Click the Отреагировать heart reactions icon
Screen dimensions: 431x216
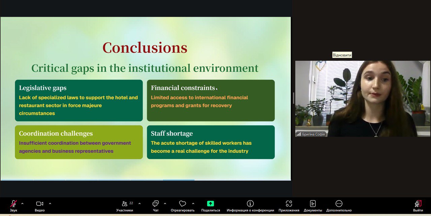pyautogui.click(x=183, y=204)
